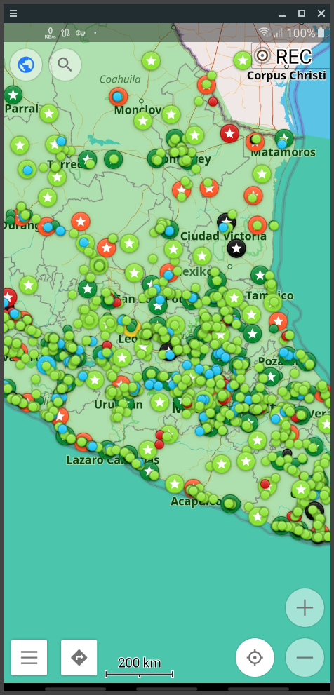Screen dimensions: 334x695
Task: Zoom out with the minus button
Action: click(x=305, y=657)
